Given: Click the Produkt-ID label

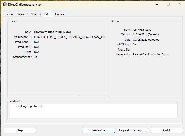Looking at the screenshot, I should (x=25, y=47).
